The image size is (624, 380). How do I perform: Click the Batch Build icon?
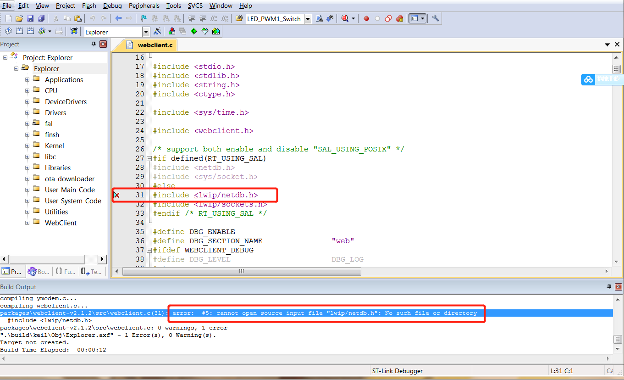coord(43,31)
